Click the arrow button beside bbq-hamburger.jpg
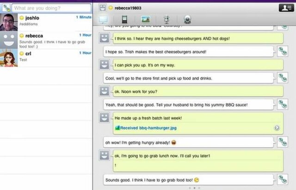 (277, 128)
